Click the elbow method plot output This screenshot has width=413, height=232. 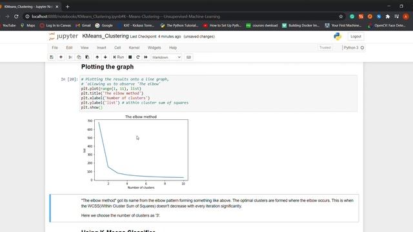137,151
